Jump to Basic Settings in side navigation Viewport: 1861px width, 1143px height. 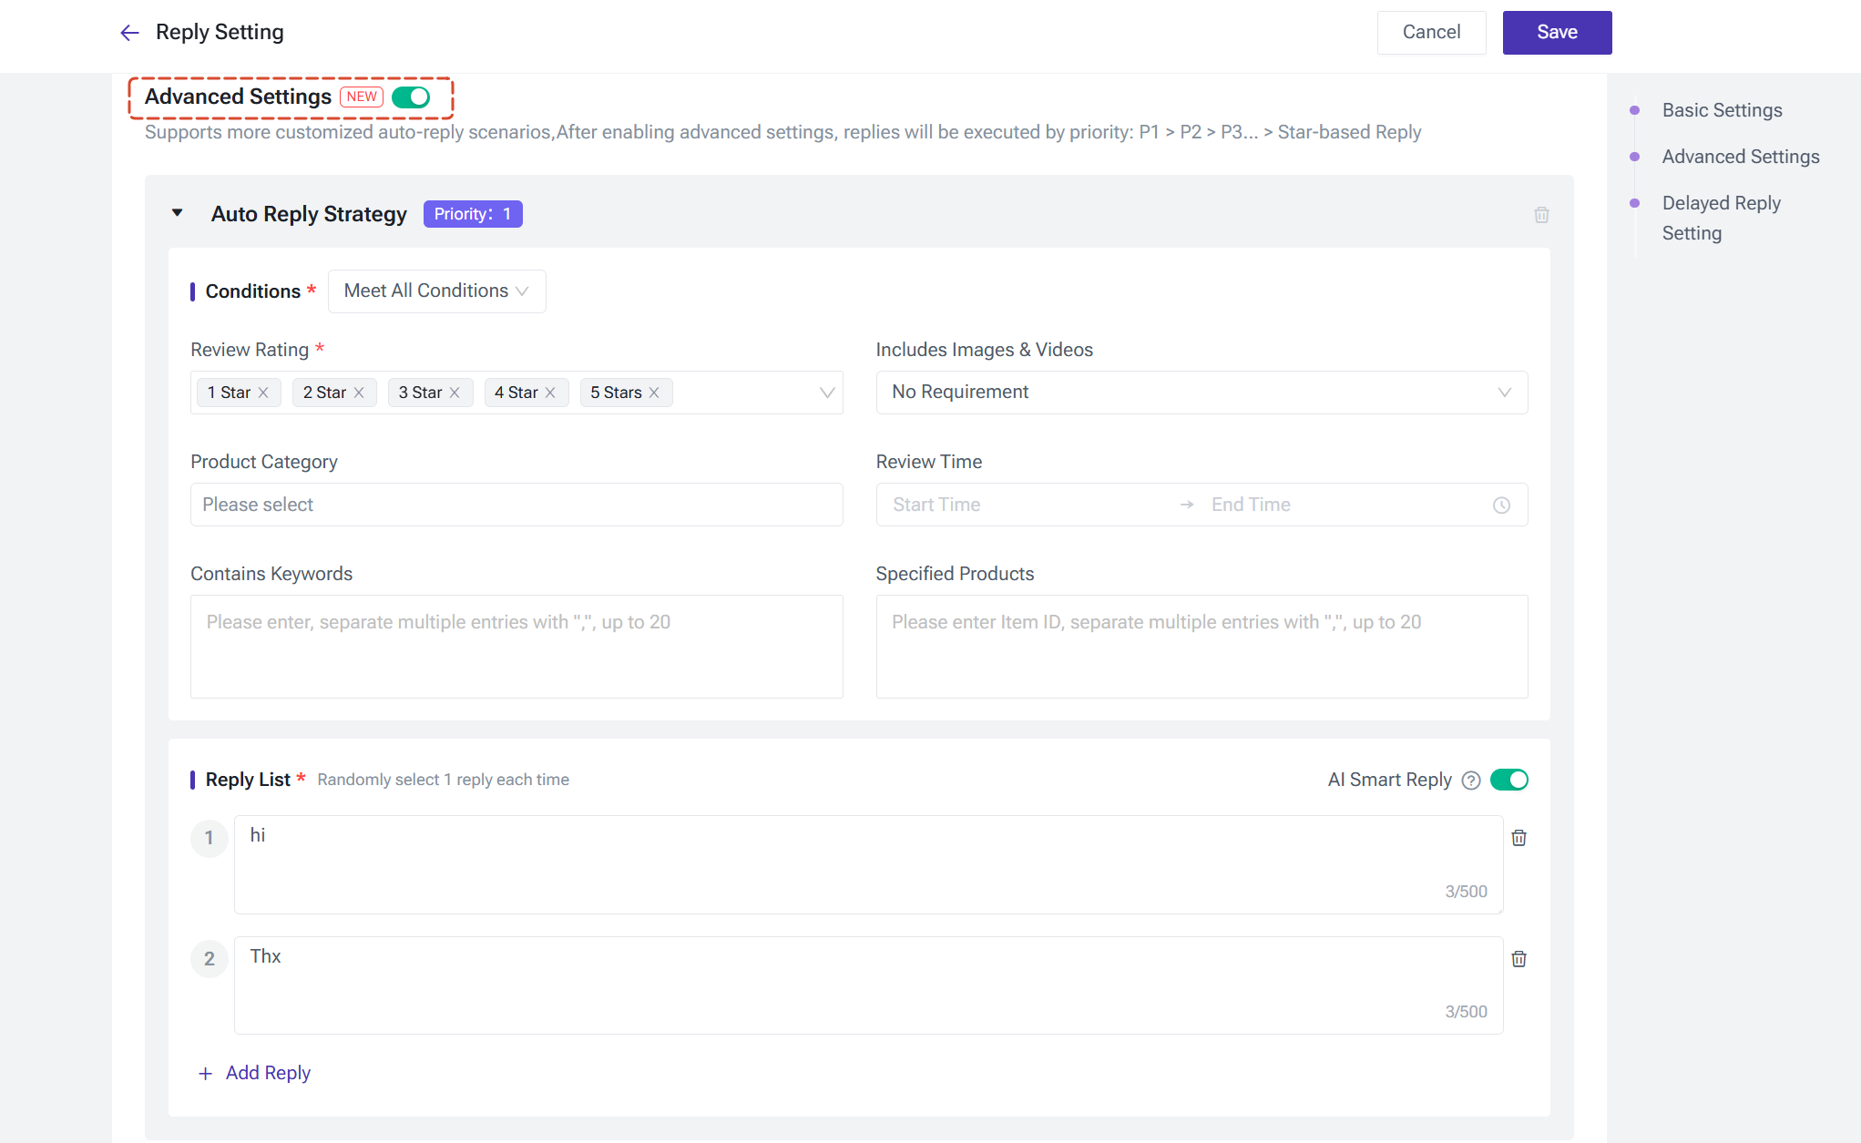[1722, 110]
